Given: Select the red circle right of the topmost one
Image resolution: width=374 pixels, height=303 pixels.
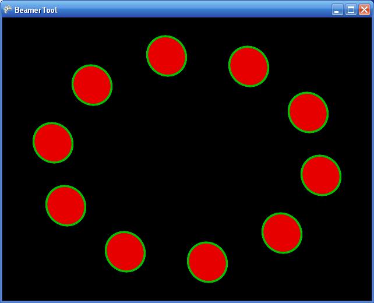Looking at the screenshot, I should pos(249,66).
